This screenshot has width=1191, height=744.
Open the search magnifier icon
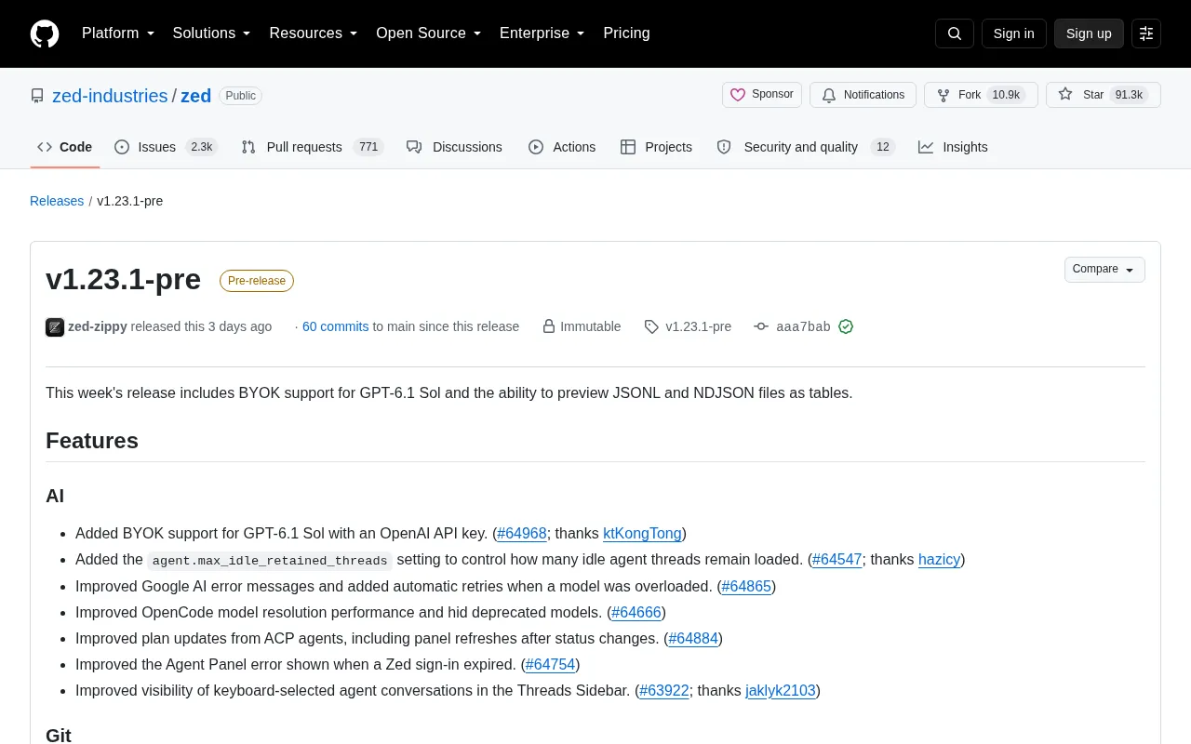(955, 33)
